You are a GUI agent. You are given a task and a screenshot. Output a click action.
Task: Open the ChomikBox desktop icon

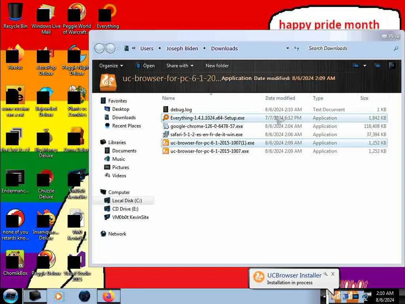(x=15, y=262)
